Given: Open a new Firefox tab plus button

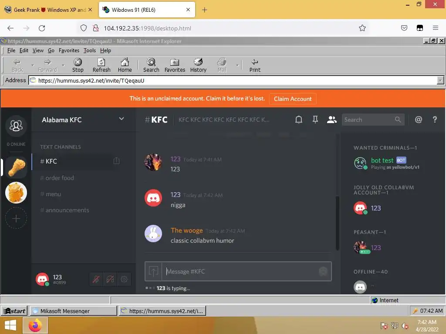Looking at the screenshot, I should 204,10.
